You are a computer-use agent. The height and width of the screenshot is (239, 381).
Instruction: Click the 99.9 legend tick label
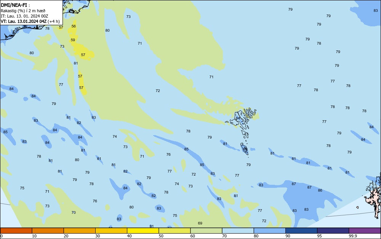click(x=353, y=236)
